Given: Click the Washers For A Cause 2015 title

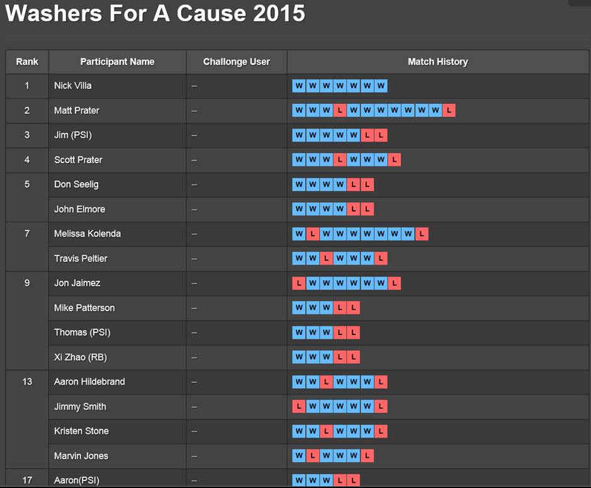Looking at the screenshot, I should (155, 13).
